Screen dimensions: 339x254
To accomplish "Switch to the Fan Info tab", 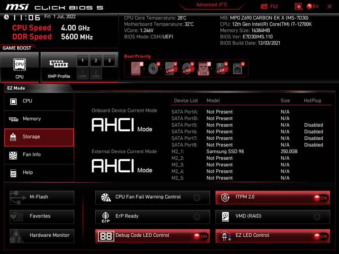I will click(39, 155).
